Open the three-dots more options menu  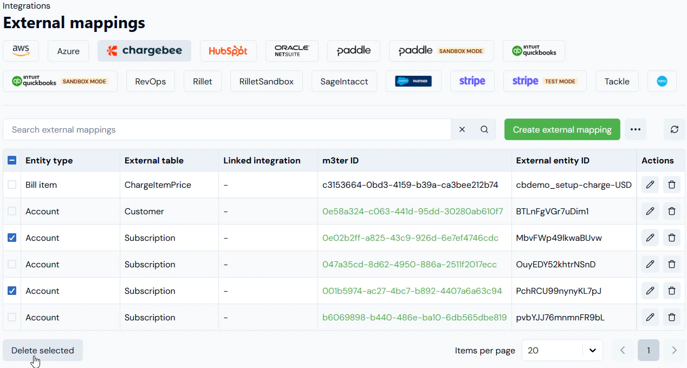coord(636,130)
